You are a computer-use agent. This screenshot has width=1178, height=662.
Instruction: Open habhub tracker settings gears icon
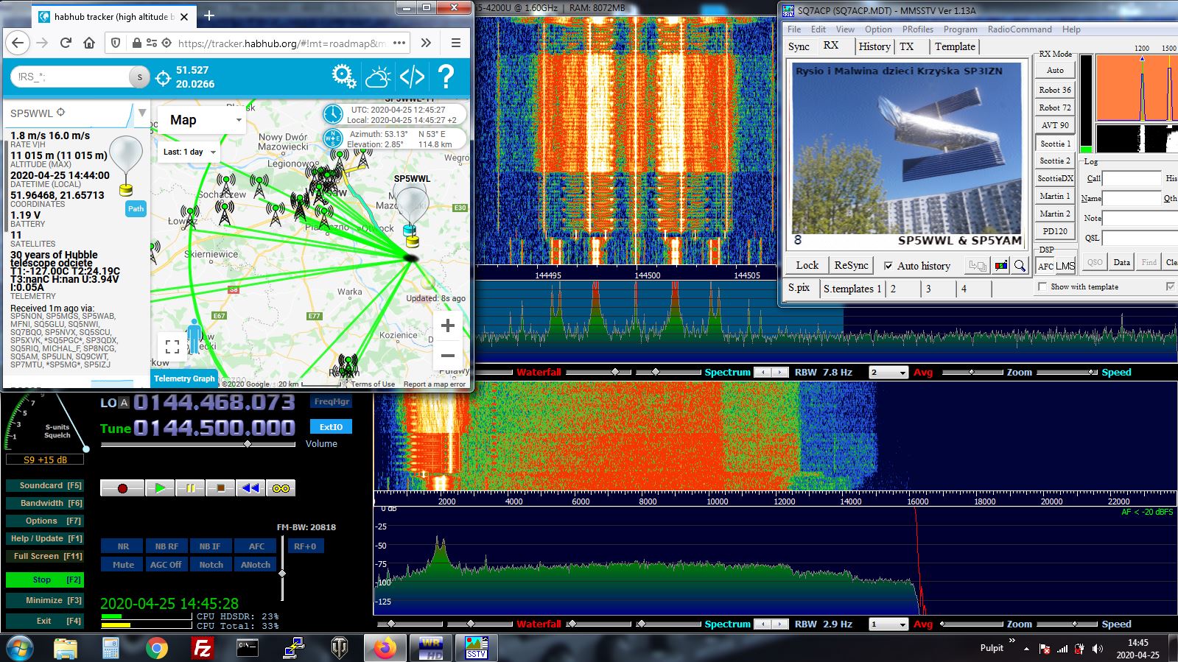(x=344, y=77)
